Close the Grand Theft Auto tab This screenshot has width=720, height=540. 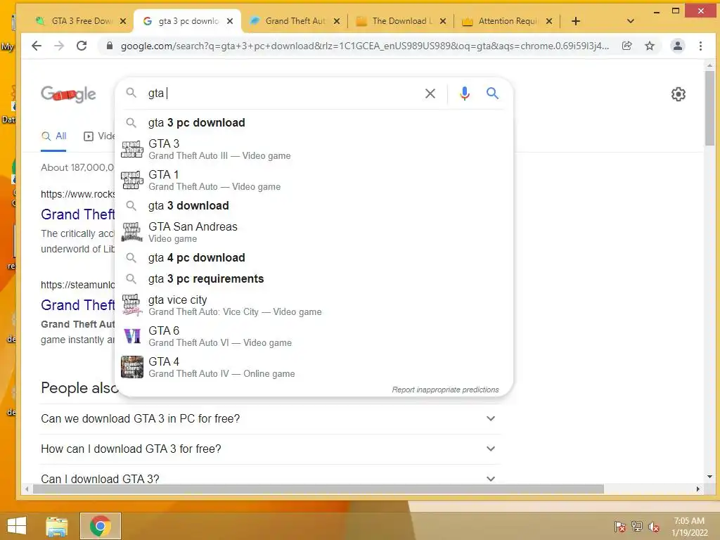[337, 21]
